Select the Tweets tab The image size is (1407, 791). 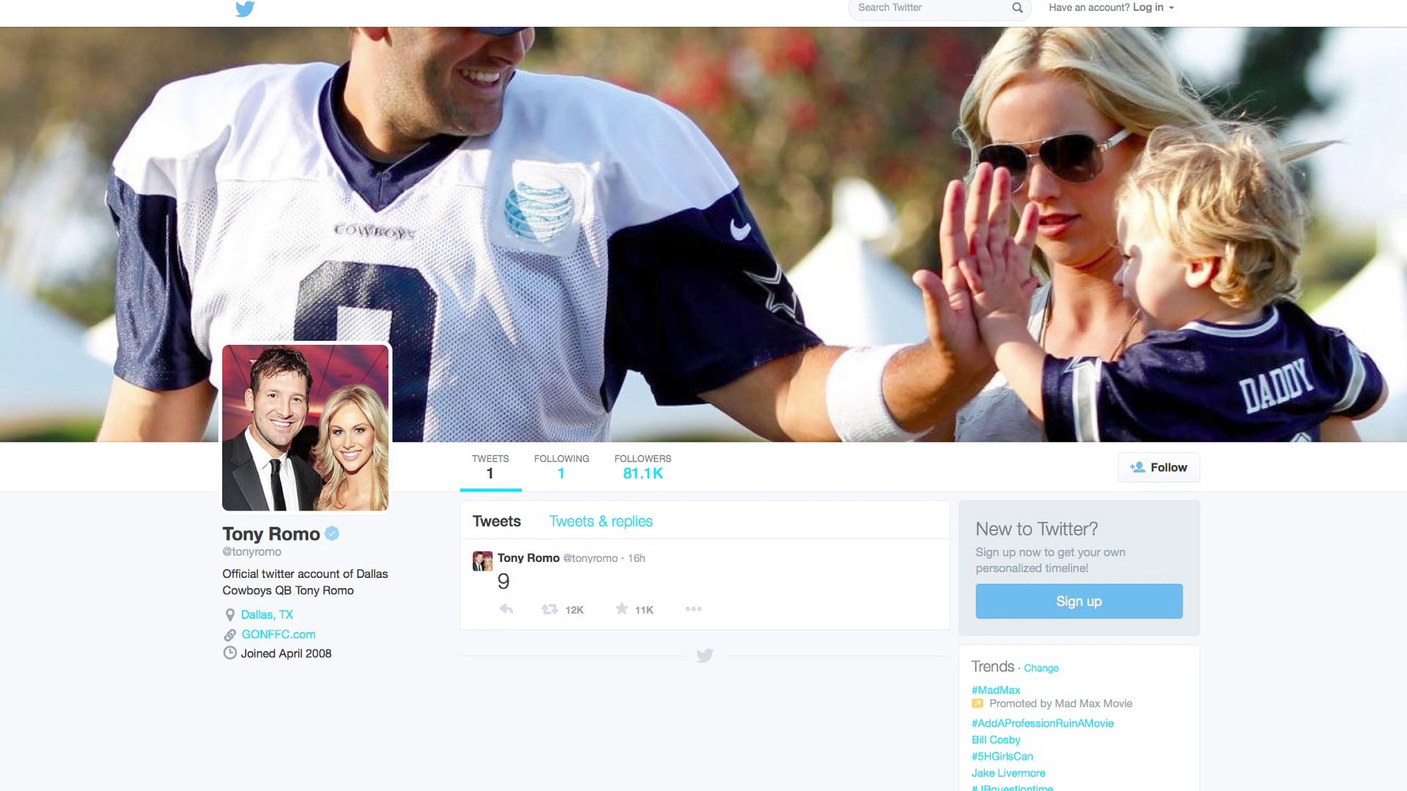coord(496,521)
